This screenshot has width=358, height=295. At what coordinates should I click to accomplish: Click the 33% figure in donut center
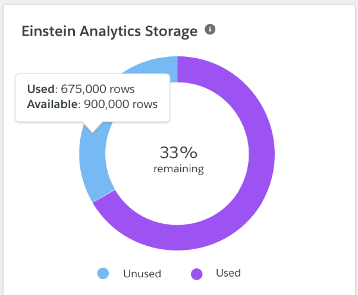pyautogui.click(x=178, y=153)
